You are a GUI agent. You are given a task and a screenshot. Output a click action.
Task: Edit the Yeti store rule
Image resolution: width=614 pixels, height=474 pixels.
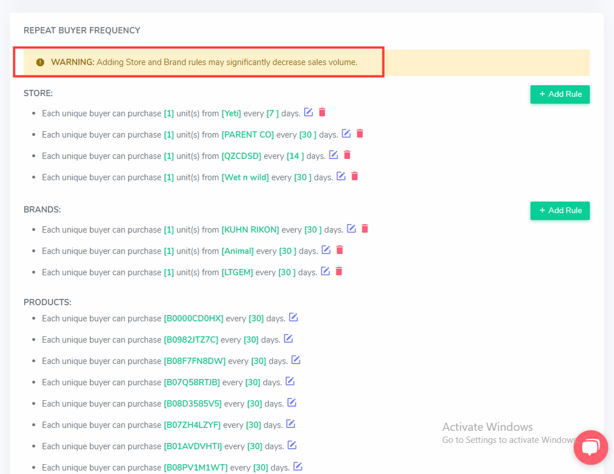pos(309,112)
